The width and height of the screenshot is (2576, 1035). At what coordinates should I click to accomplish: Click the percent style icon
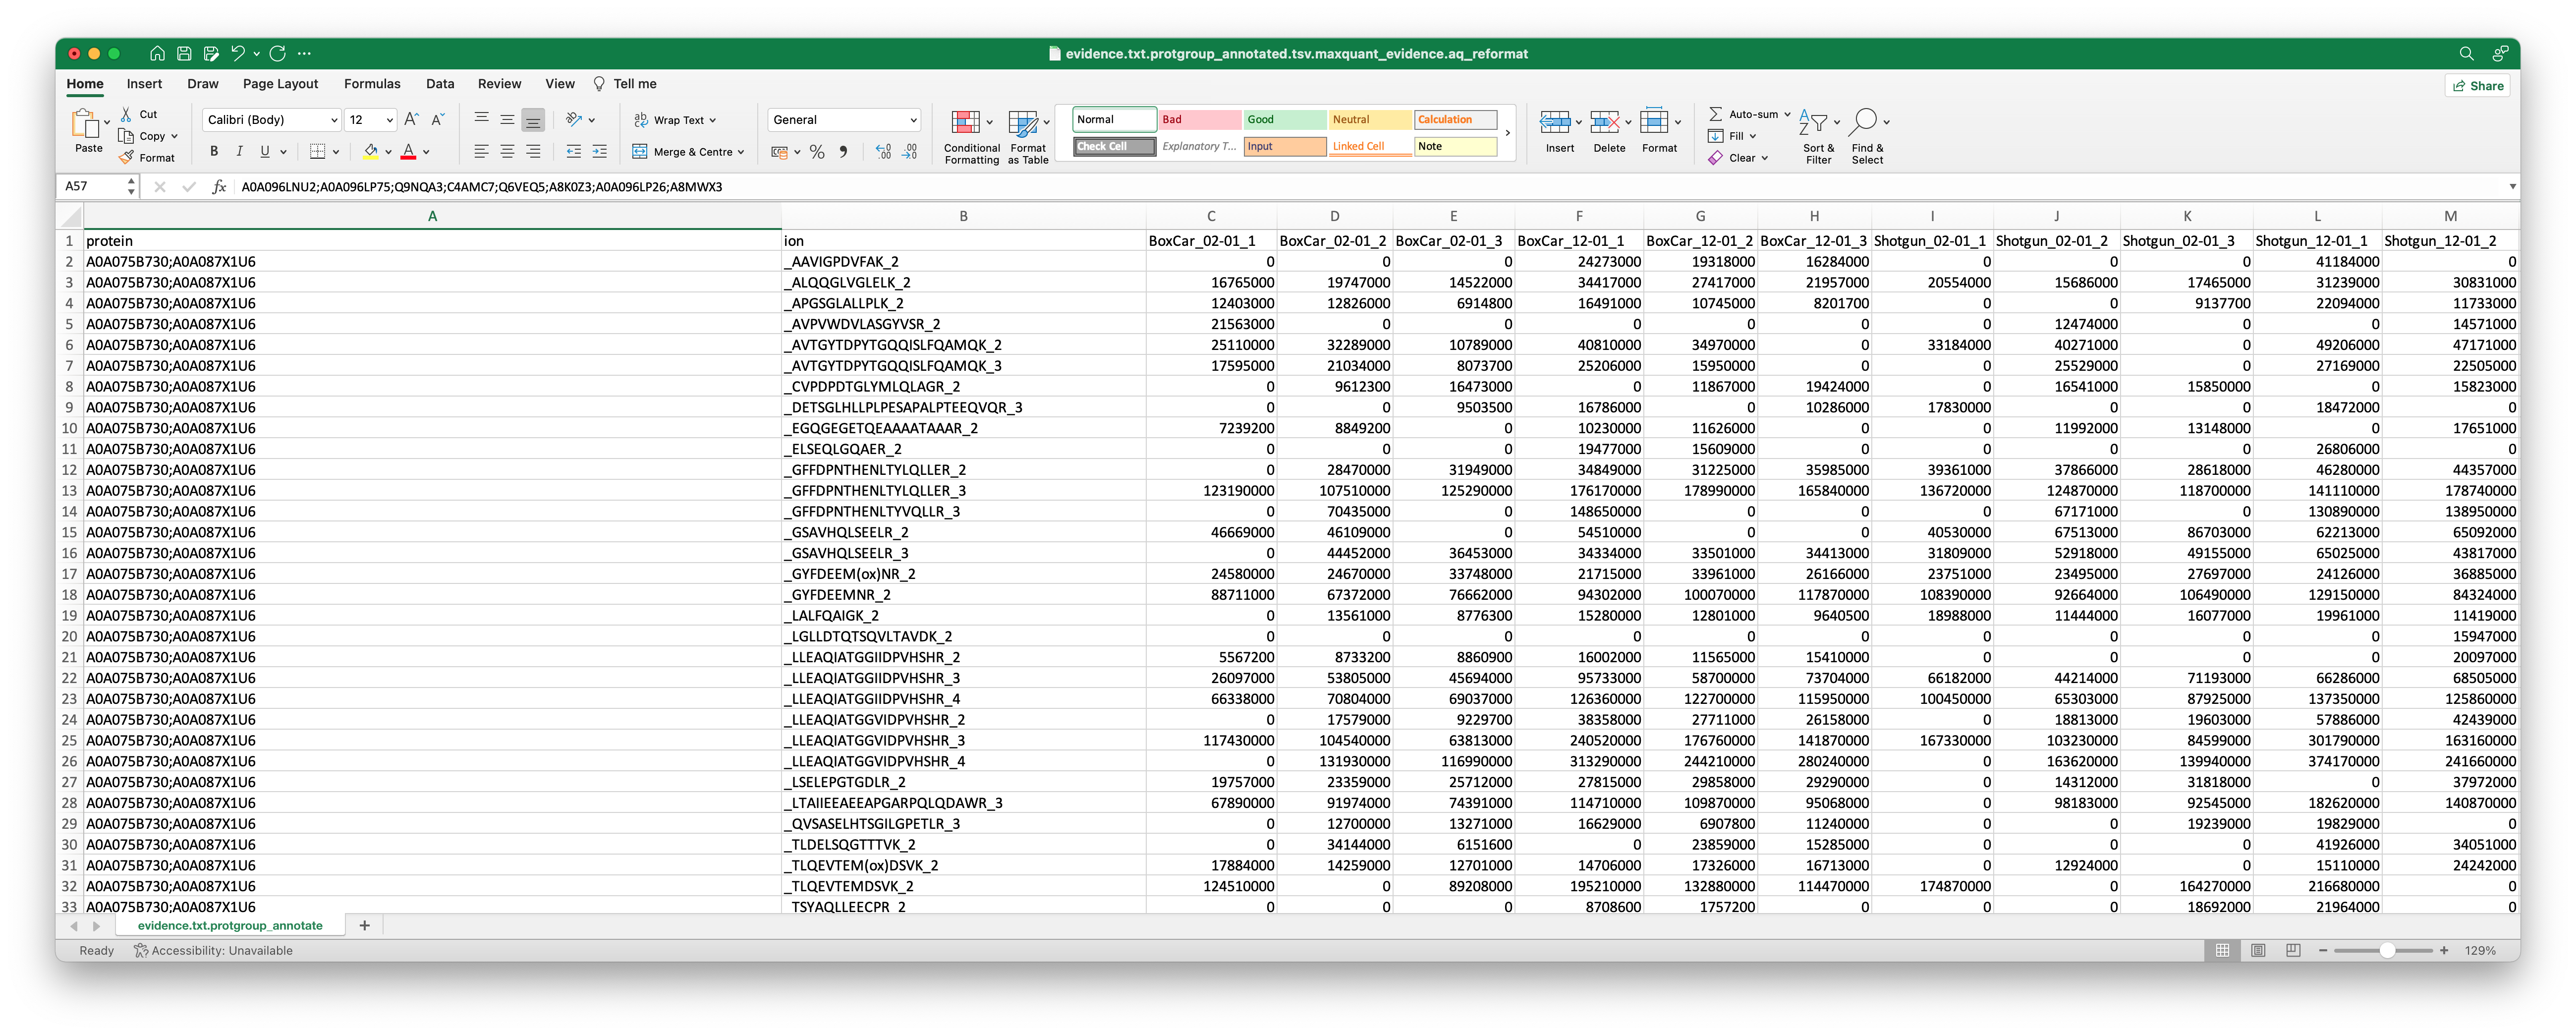[x=817, y=152]
